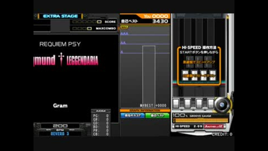268x151 pixels.
Task: Click the artist name Gram
Action: (60, 106)
